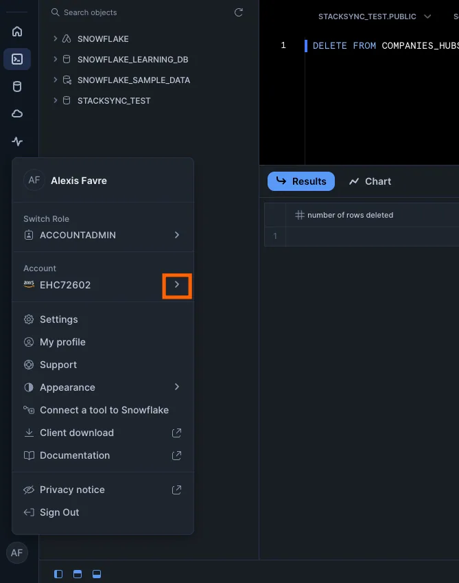Click the Support lifebuoy icon
The height and width of the screenshot is (583, 459).
(29, 365)
